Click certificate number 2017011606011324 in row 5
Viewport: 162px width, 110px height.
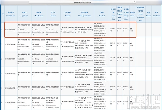coord(10,88)
